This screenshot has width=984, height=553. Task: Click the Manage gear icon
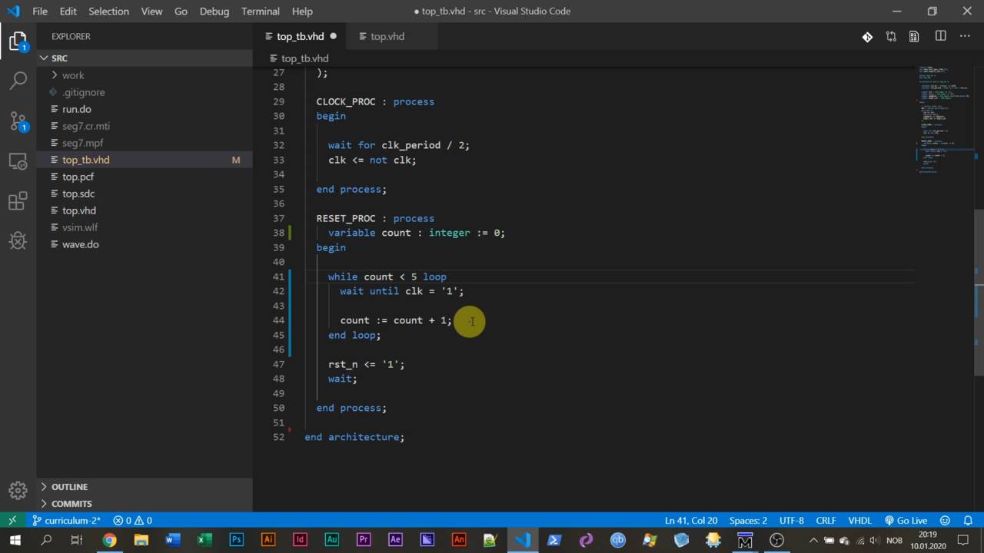point(18,490)
